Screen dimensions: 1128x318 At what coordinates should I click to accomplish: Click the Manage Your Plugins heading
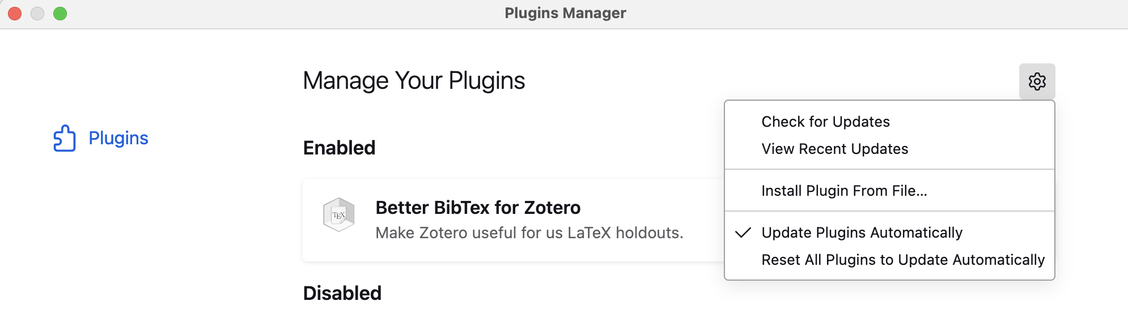click(414, 81)
